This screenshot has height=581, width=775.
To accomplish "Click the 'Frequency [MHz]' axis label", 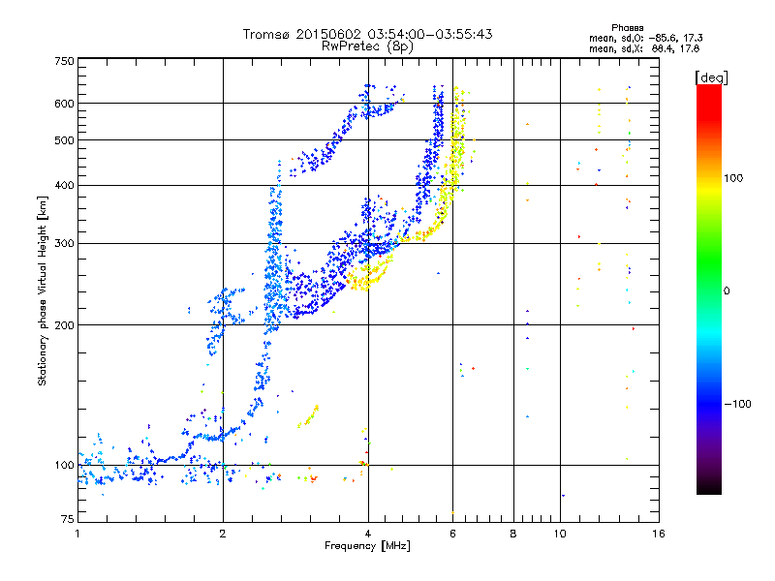I will tap(367, 546).
